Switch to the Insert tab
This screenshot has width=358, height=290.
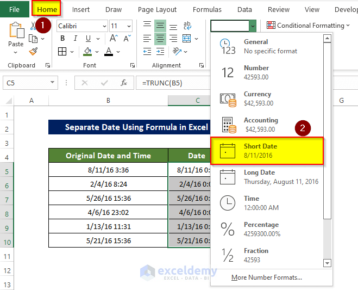pyautogui.click(x=81, y=10)
